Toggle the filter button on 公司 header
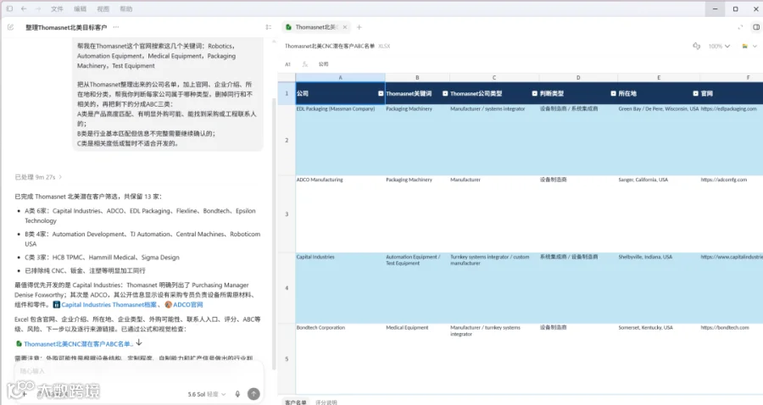 381,93
